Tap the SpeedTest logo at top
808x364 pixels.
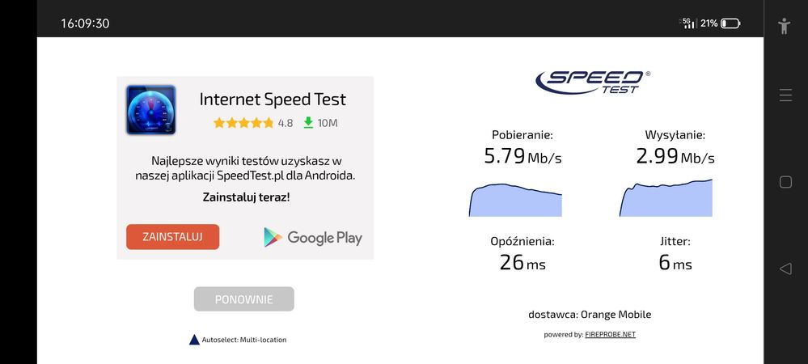pyautogui.click(x=592, y=81)
